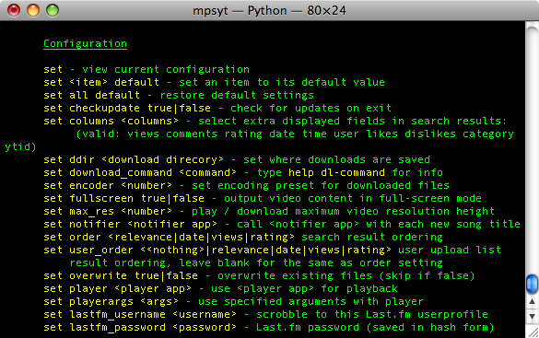Viewport: 539px width, 338px height.
Task: Click the 'set user_order' line
Action: click(x=272, y=251)
